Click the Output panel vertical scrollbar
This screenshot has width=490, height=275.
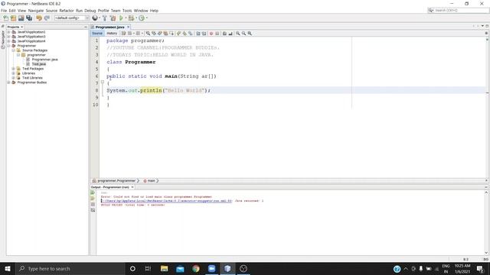[x=486, y=222]
